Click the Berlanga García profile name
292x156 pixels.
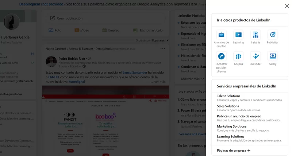(15, 37)
